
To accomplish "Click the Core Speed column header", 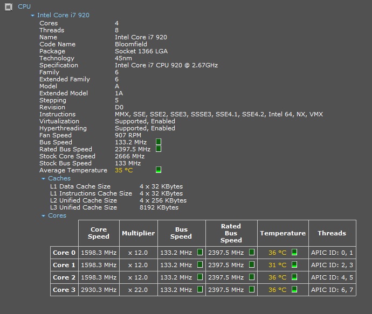I will point(99,233).
